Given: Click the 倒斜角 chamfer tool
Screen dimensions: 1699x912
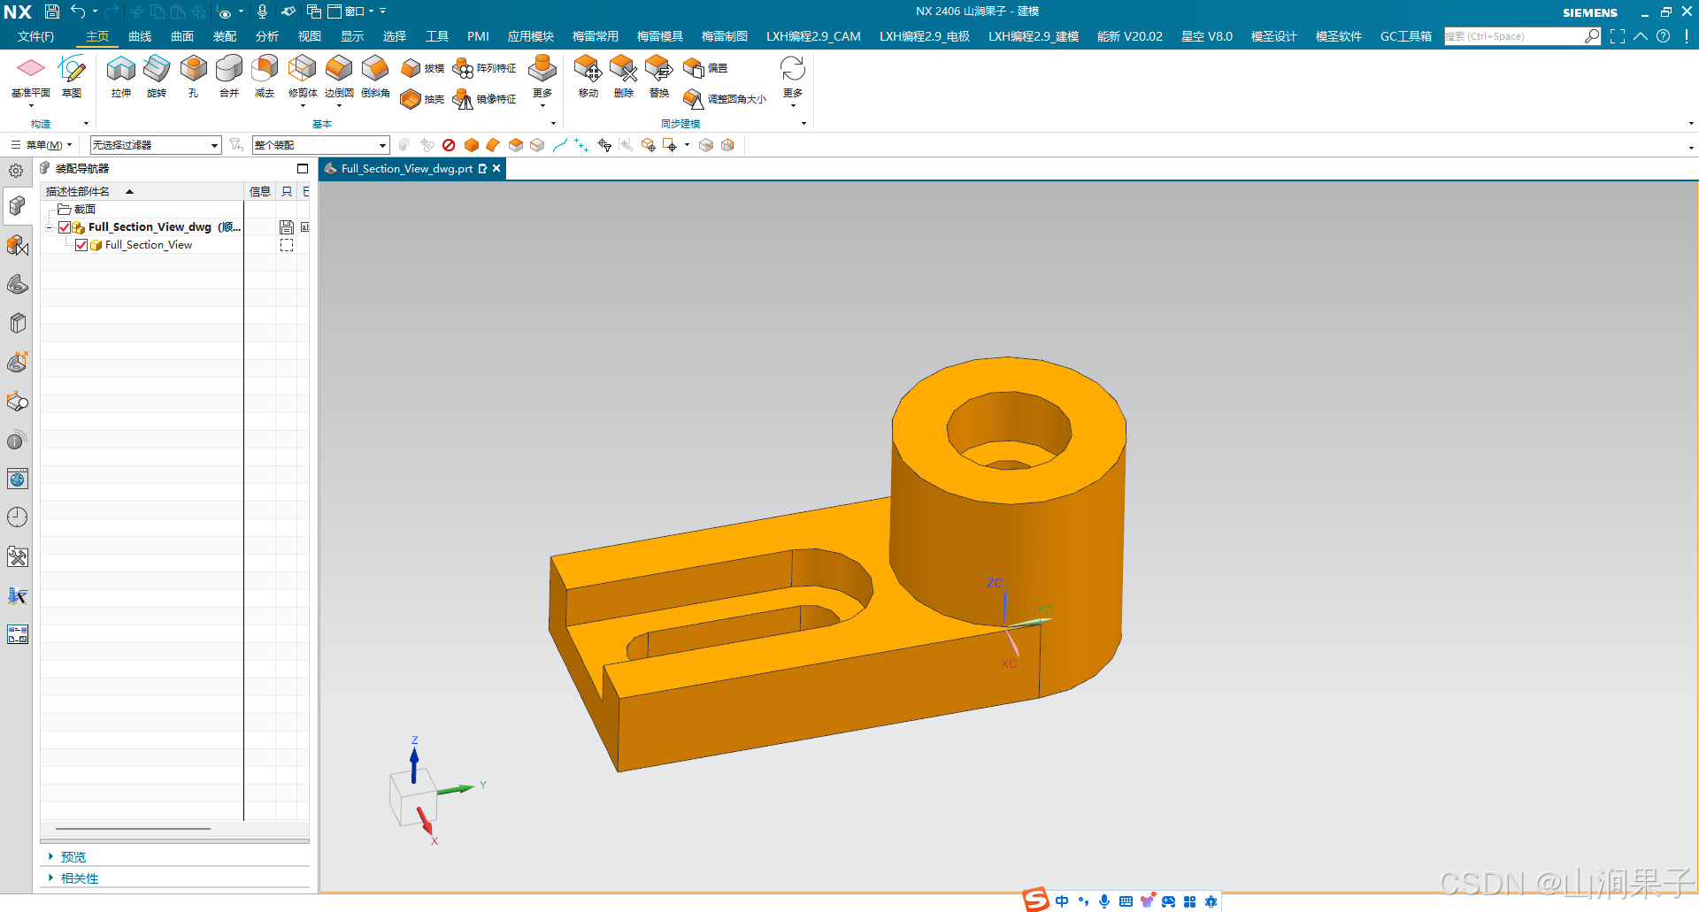Looking at the screenshot, I should pyautogui.click(x=375, y=74).
